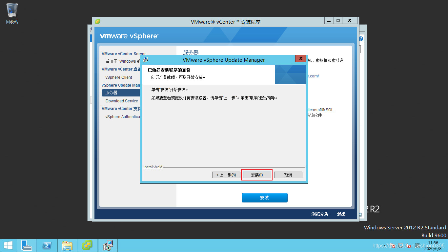The width and height of the screenshot is (448, 252).
Task: Click the vCenter installer title bar icon
Action: 97,22
